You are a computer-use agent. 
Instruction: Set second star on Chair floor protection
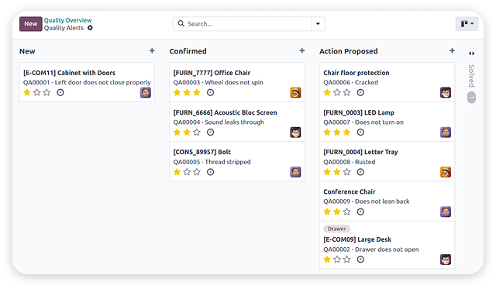[337, 92]
